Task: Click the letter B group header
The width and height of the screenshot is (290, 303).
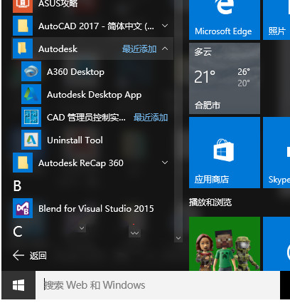Action: pos(17,186)
